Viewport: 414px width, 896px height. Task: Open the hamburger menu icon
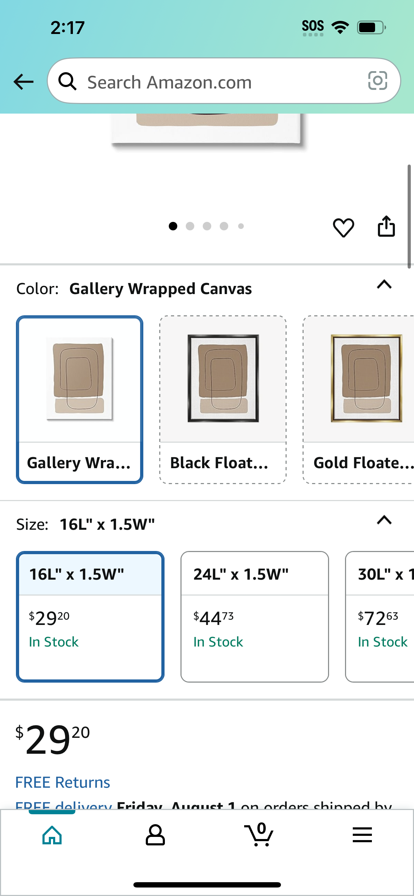point(362,835)
